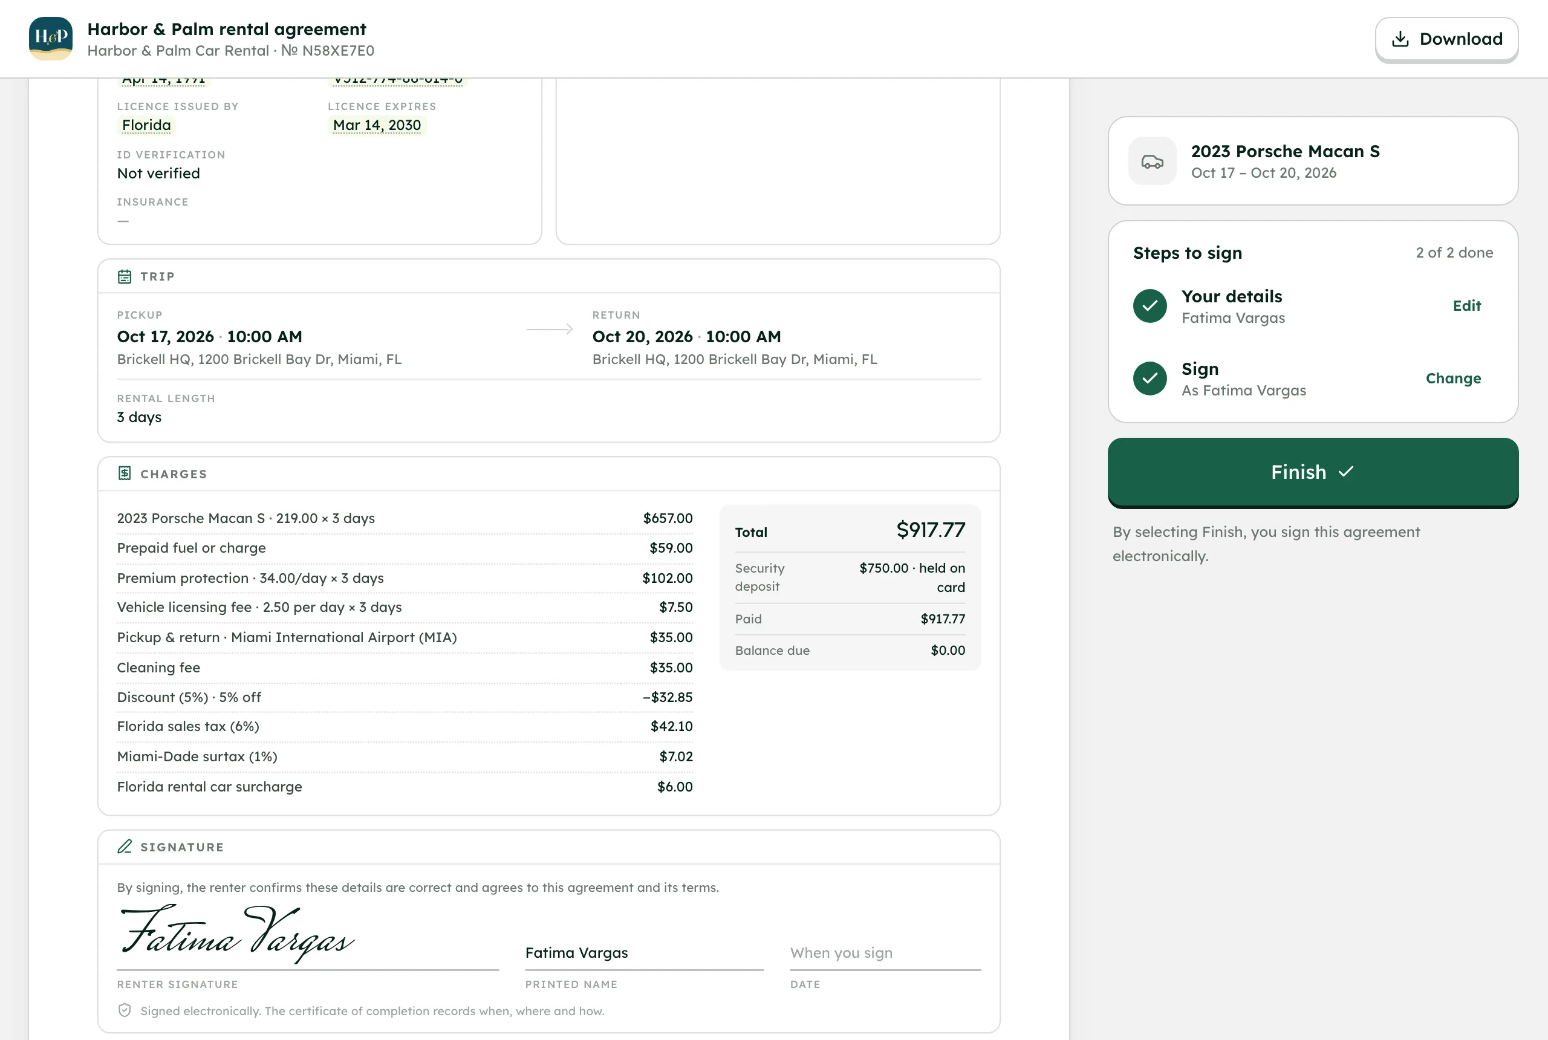Image resolution: width=1548 pixels, height=1040 pixels.
Task: Click the $657.00 Porsche Macan S amount
Action: pyautogui.click(x=668, y=518)
